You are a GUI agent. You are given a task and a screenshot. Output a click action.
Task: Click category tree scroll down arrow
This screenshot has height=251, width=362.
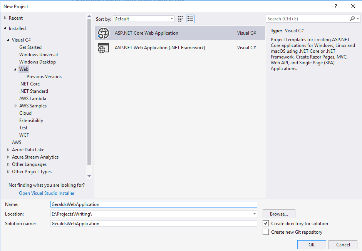coord(89,176)
